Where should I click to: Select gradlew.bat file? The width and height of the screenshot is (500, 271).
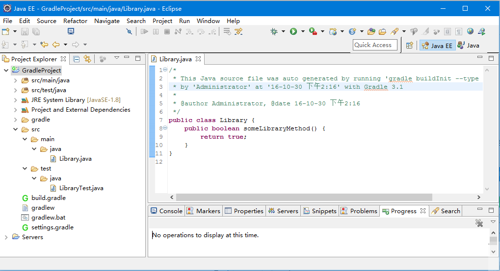point(48,218)
